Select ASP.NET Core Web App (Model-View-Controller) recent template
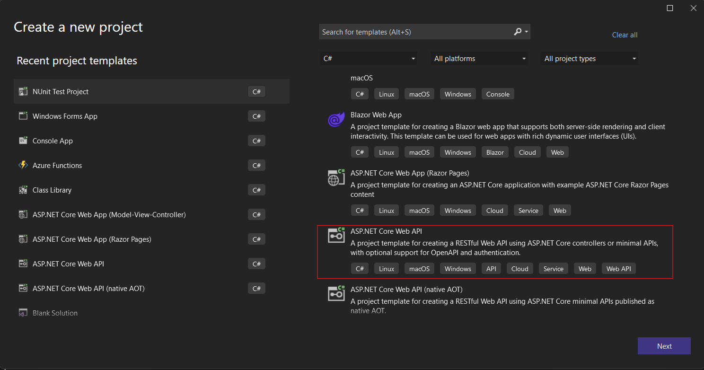 (109, 214)
